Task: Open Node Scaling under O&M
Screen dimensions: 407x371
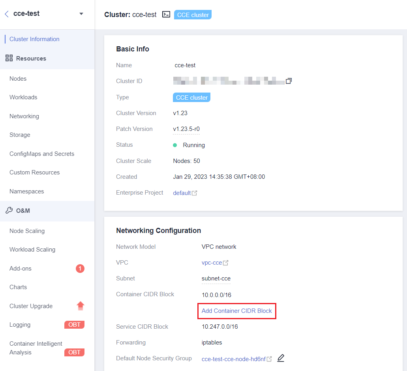Action: coord(27,231)
